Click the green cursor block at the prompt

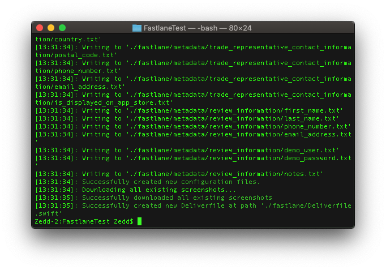click(x=139, y=221)
